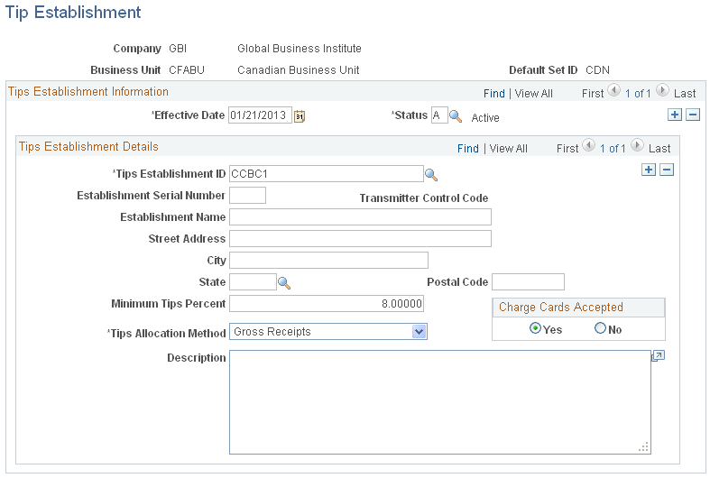Show next row in Tips Establishment Information
This screenshot has width=710, height=478.
pos(662,90)
